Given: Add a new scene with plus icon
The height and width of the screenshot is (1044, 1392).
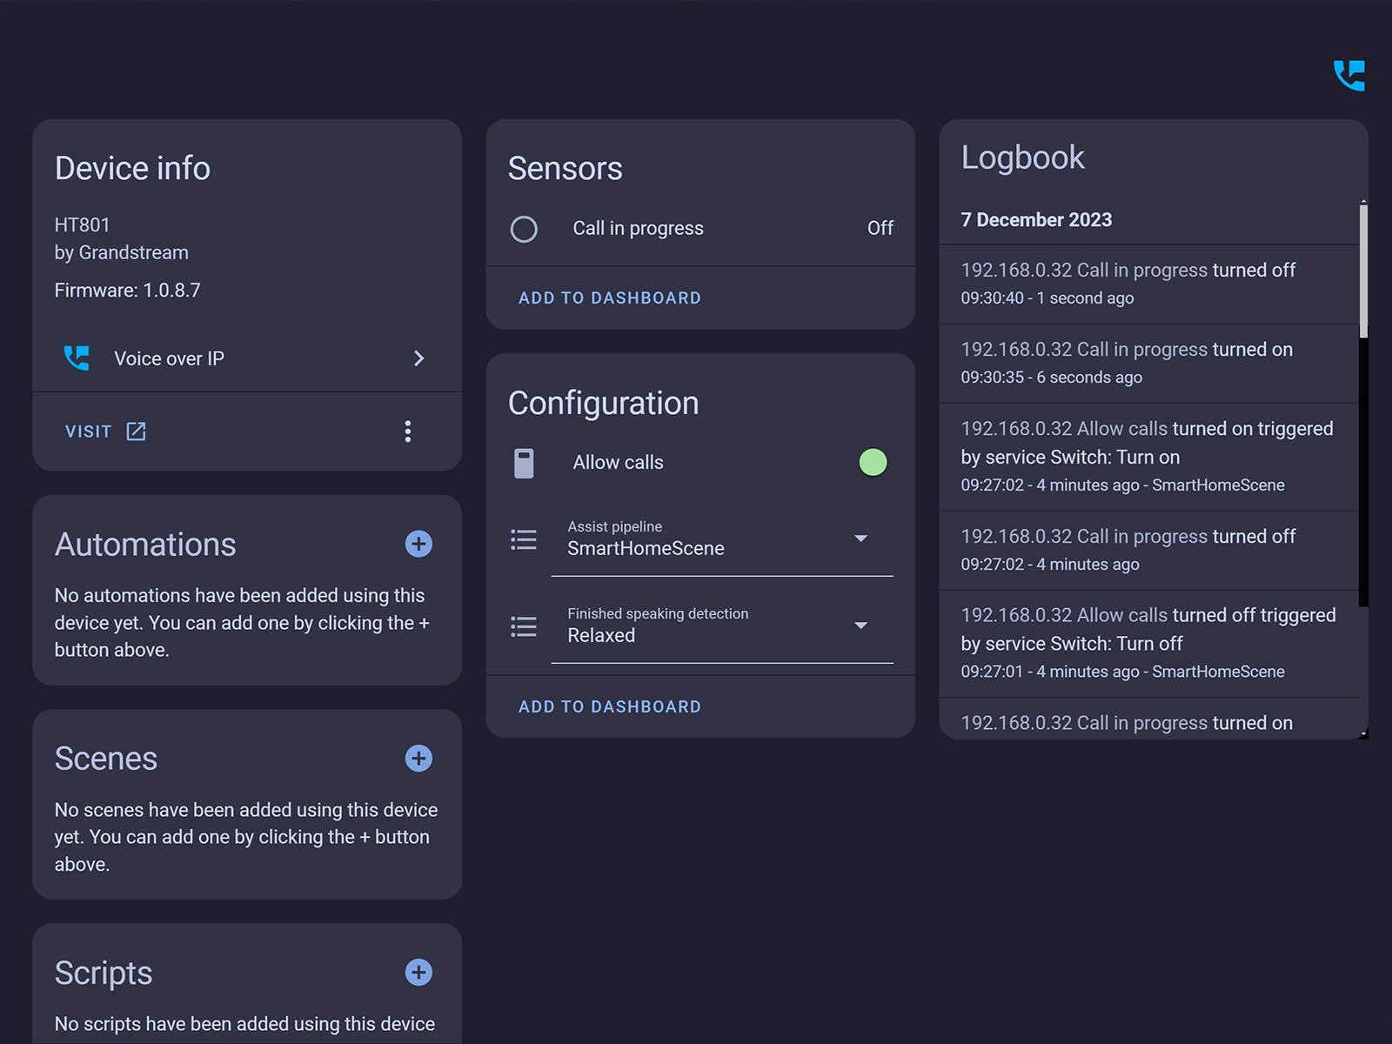Looking at the screenshot, I should coord(418,758).
